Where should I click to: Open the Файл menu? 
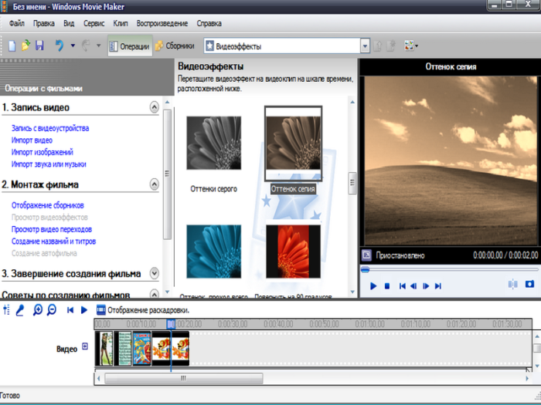coord(16,23)
